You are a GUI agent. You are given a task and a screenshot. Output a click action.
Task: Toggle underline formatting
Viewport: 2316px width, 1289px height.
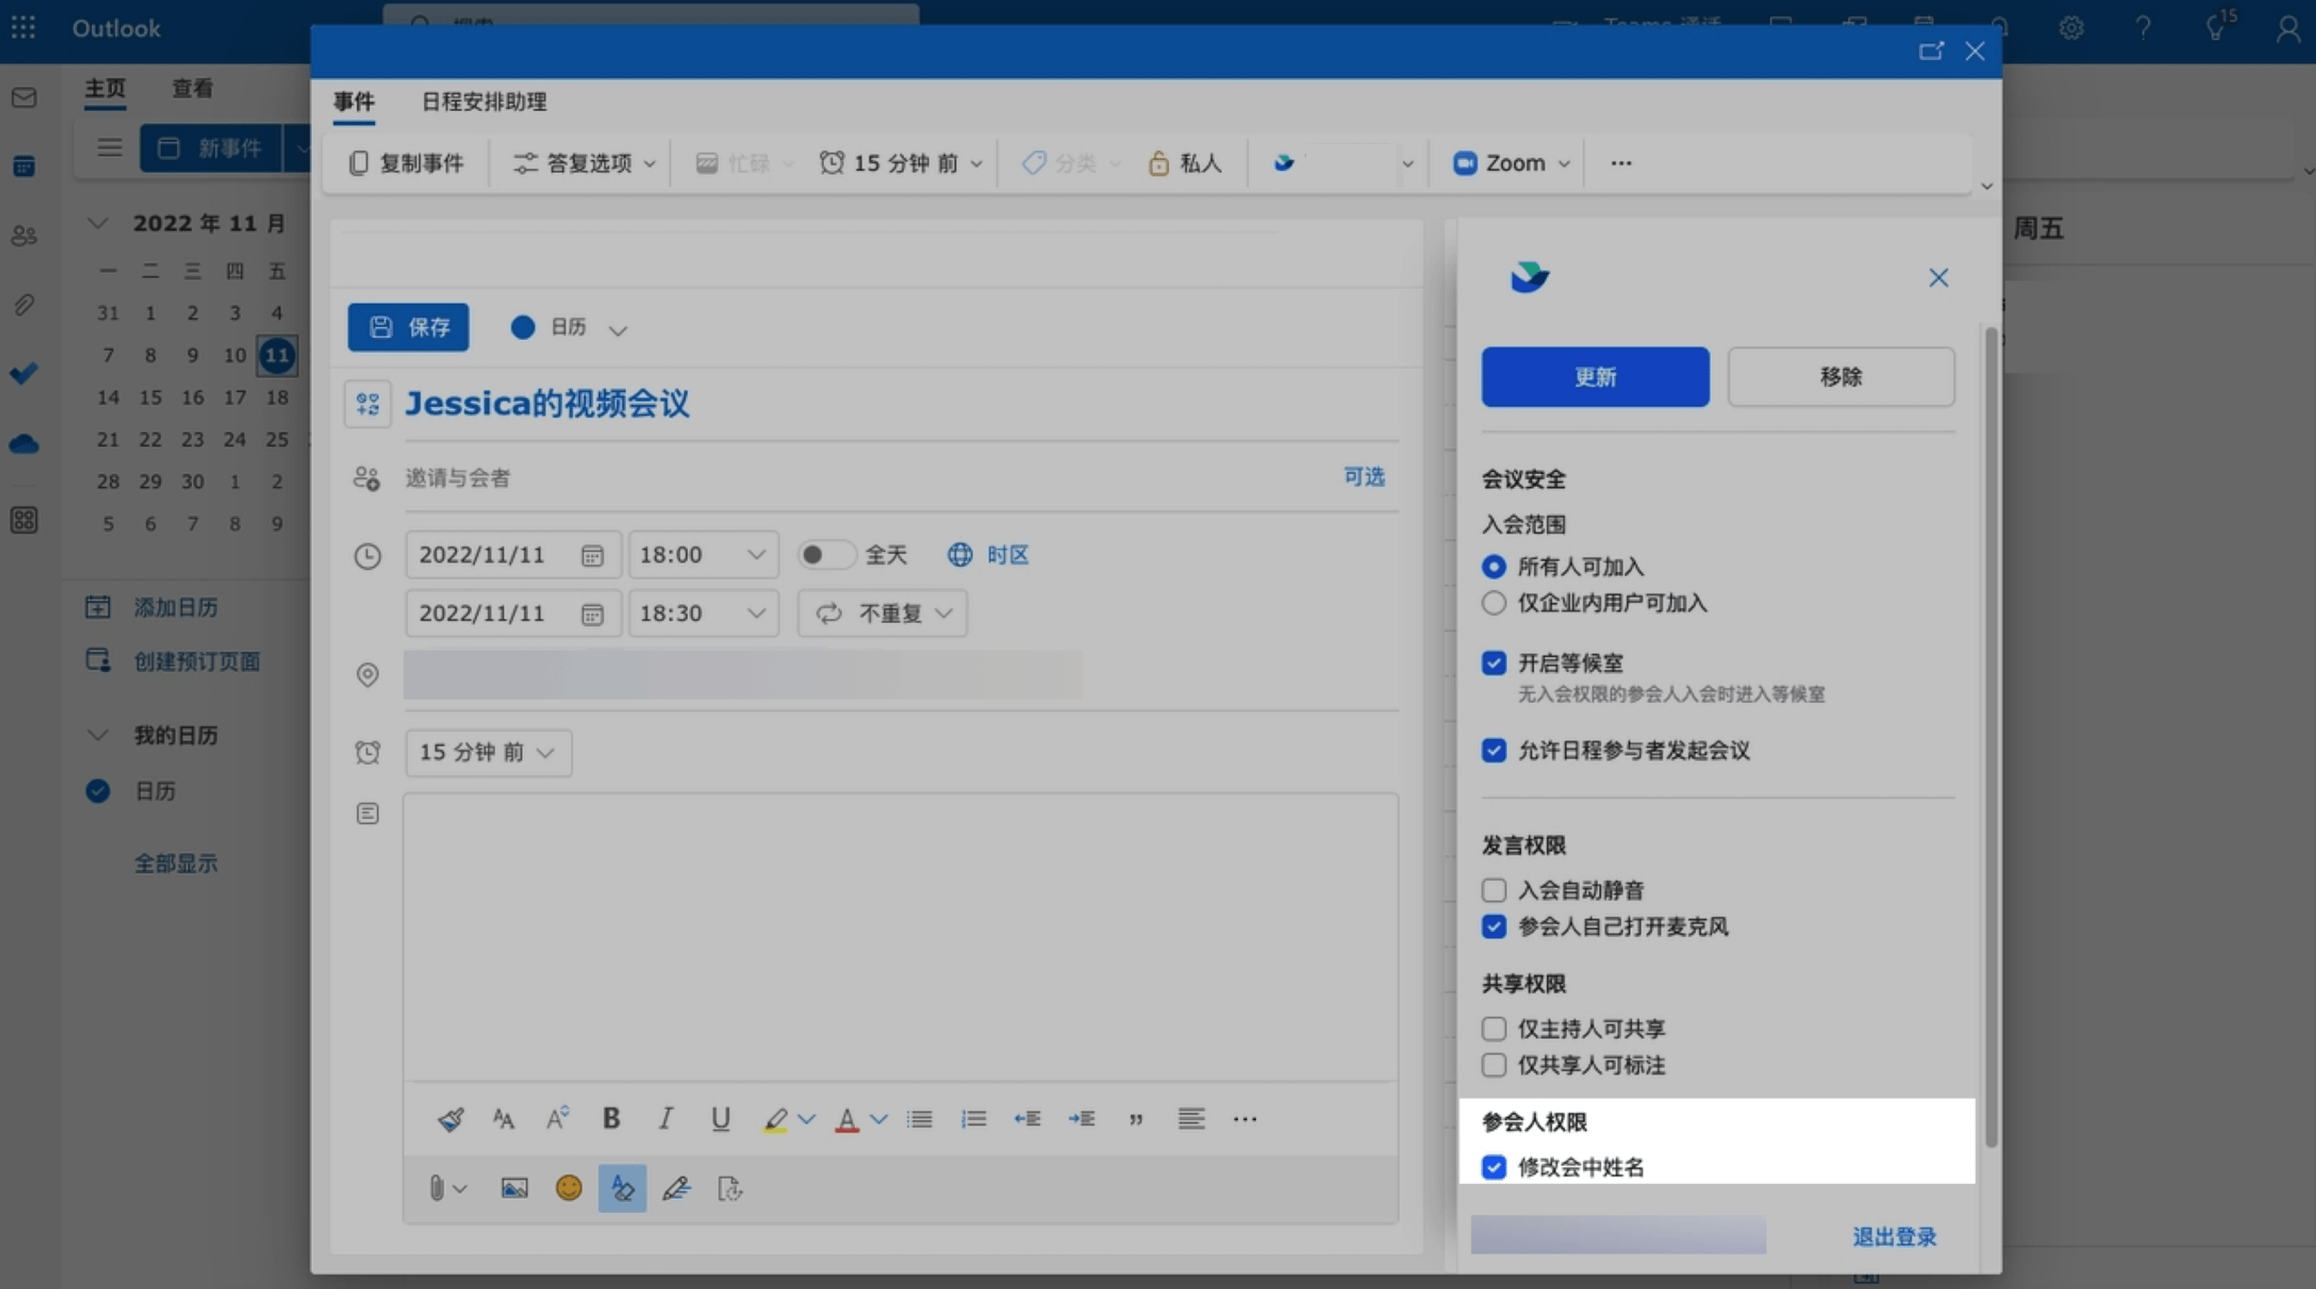coord(720,1119)
